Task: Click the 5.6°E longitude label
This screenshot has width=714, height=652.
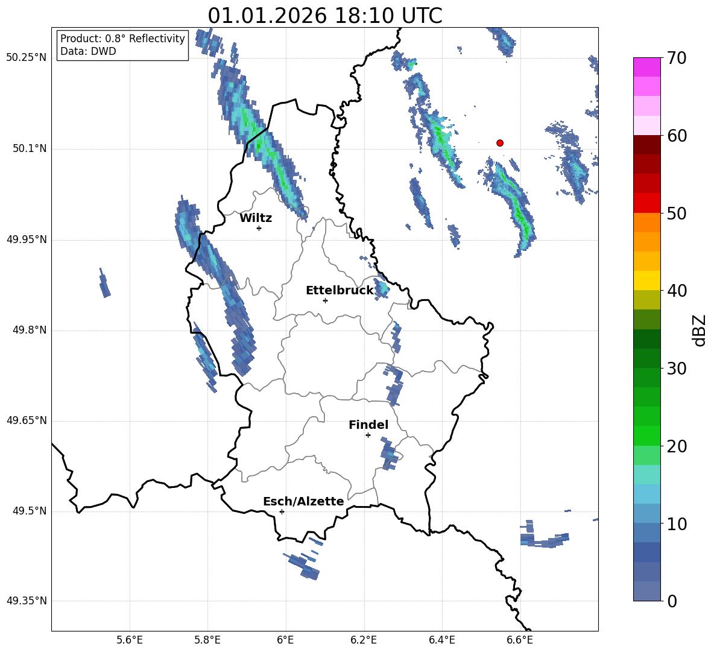Action: click(130, 640)
